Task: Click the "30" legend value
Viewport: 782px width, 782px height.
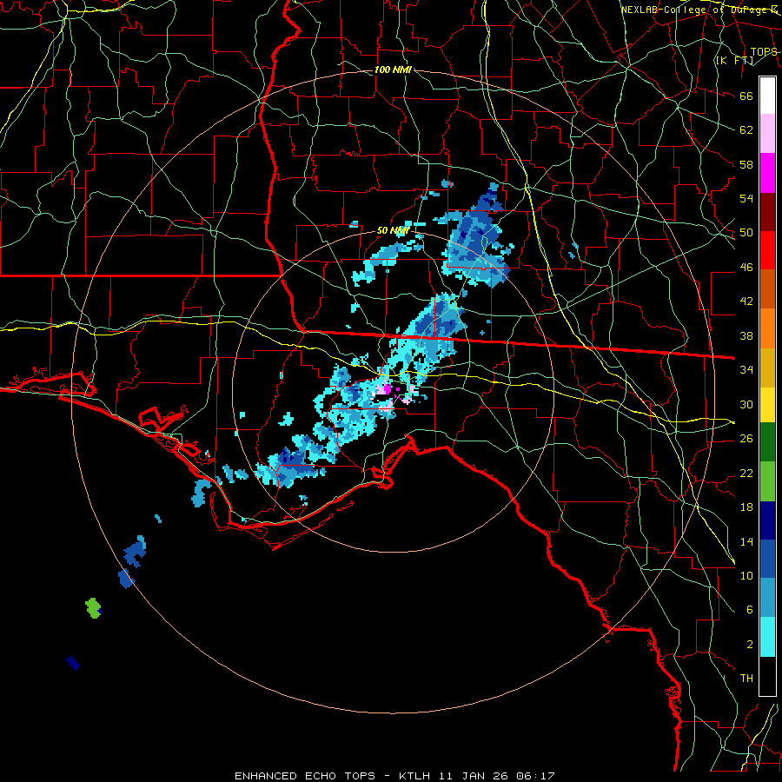Action: [746, 404]
